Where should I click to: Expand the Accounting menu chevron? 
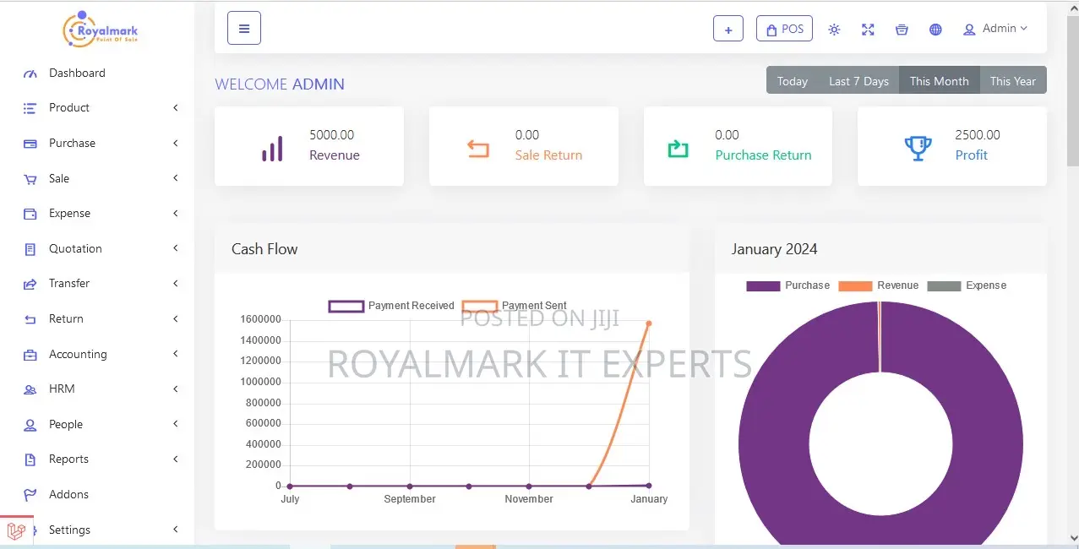point(176,354)
